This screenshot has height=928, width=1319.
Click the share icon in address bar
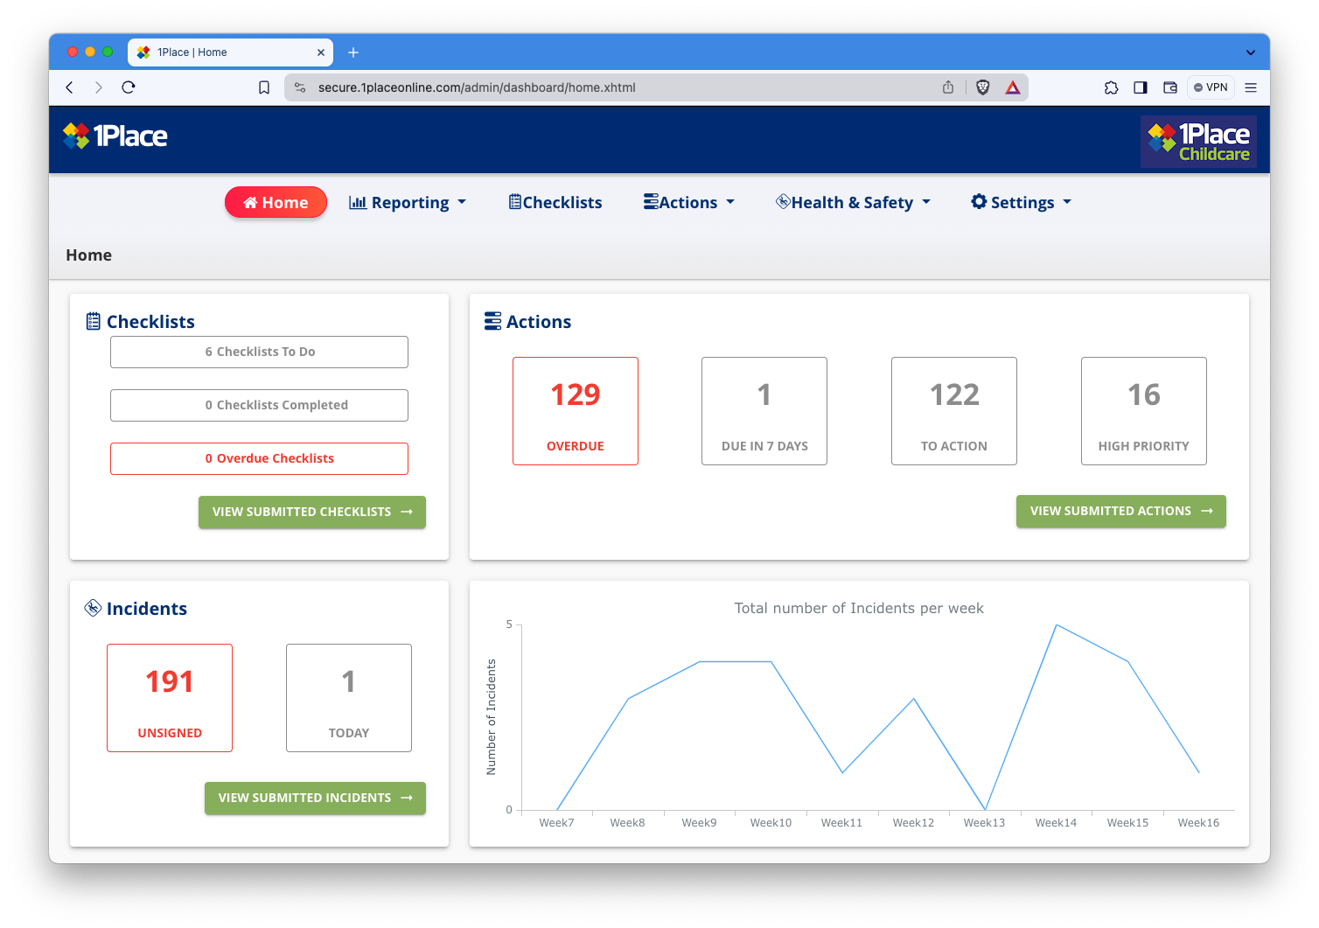click(948, 87)
